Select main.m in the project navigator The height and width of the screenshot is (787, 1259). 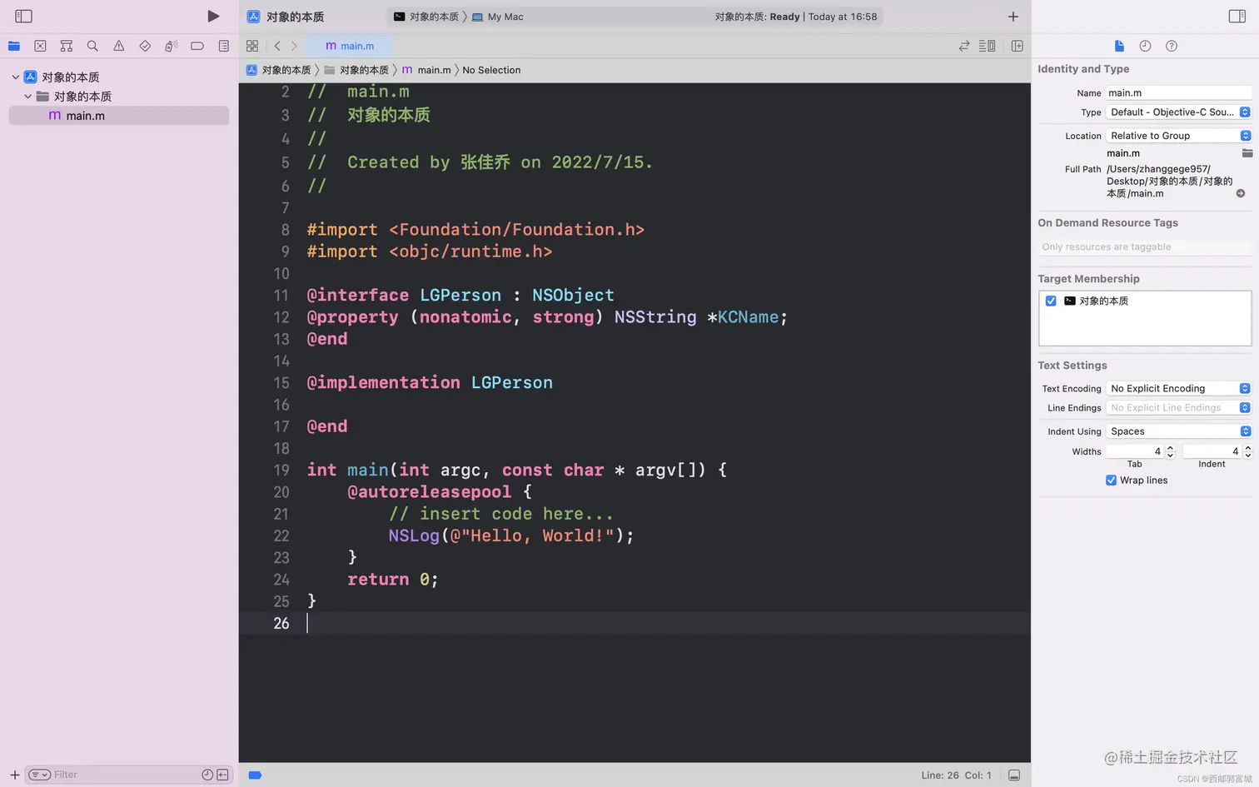tap(119, 116)
